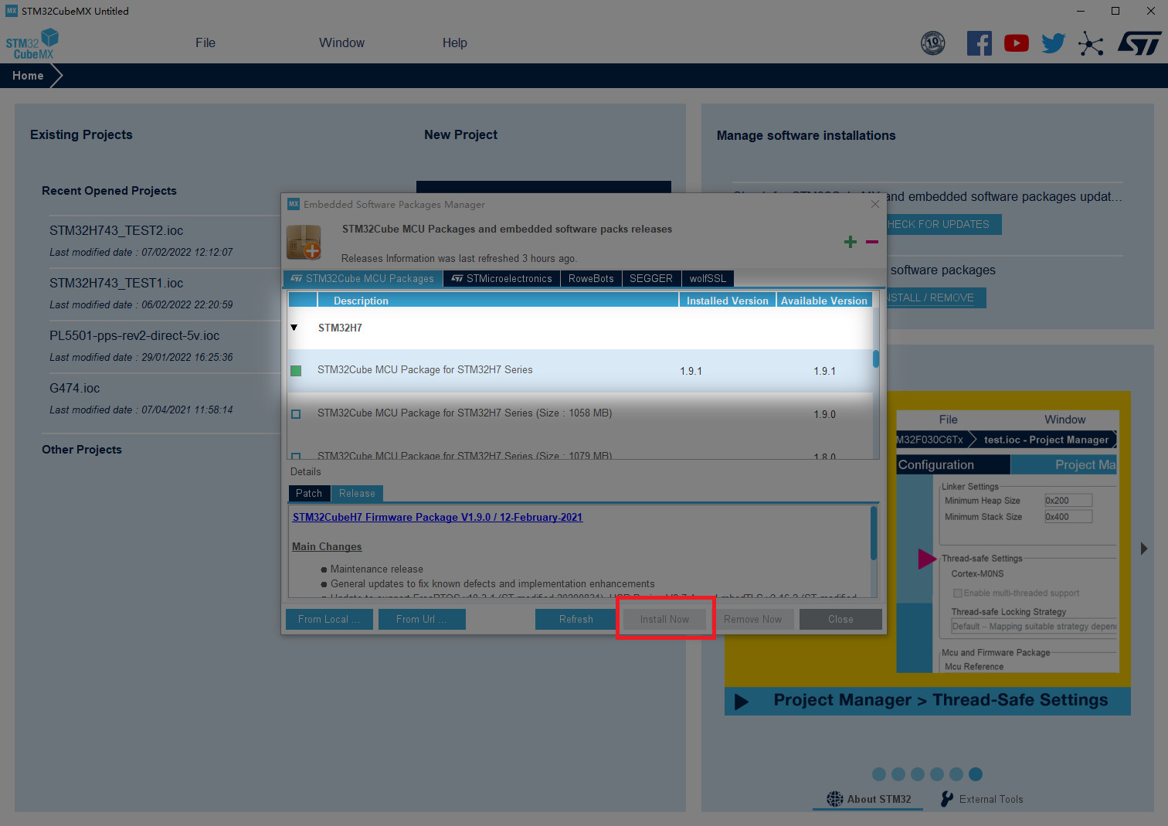Open the File menu
Image resolution: width=1168 pixels, height=826 pixels.
(x=205, y=43)
